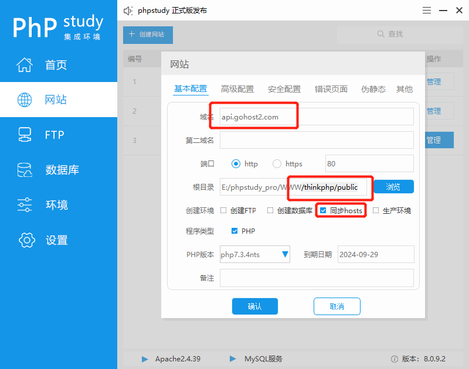Minimize the phpstudy window
The image size is (469, 369).
point(443,11)
